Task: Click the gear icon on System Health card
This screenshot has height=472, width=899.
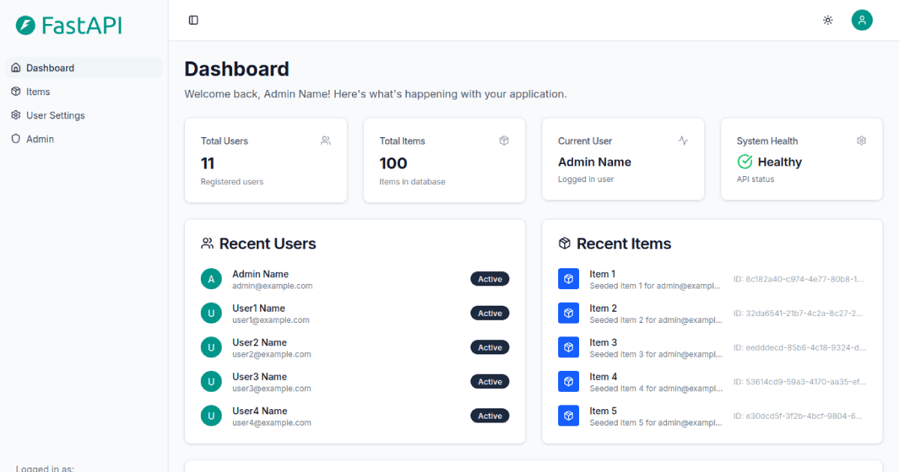Action: (x=862, y=140)
